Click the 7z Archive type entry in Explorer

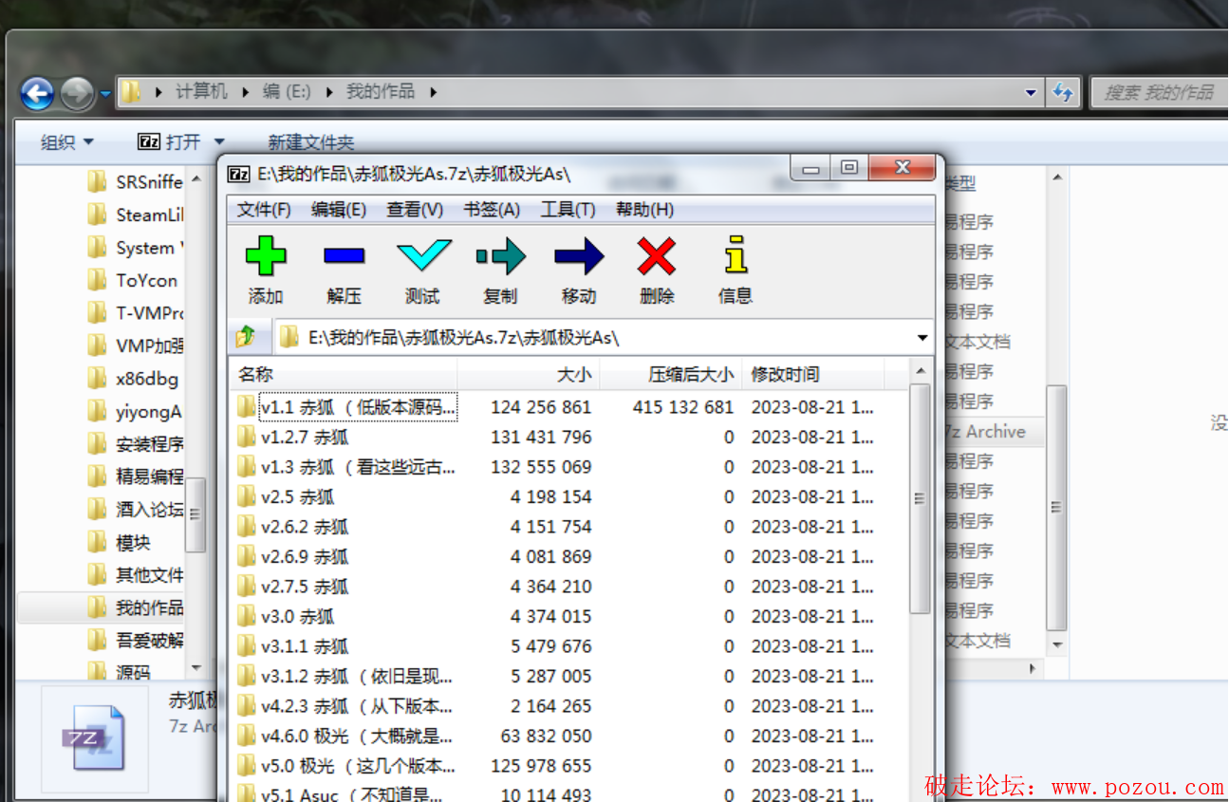coord(985,431)
